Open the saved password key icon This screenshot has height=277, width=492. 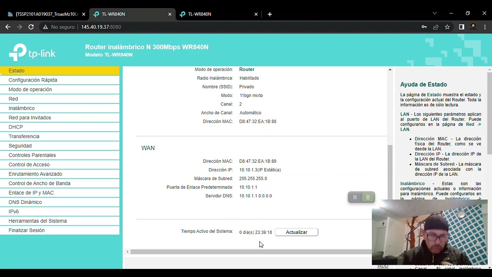[x=424, y=27]
